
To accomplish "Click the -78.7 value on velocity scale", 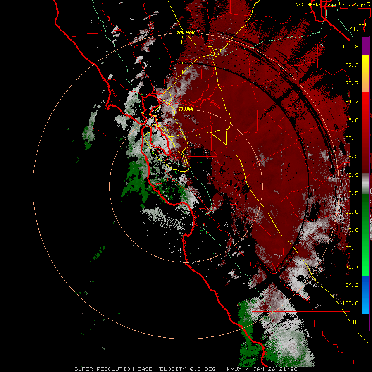I will (350, 267).
